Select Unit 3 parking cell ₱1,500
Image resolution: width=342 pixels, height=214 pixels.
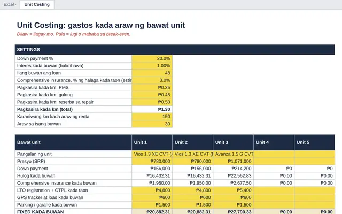click(233, 204)
